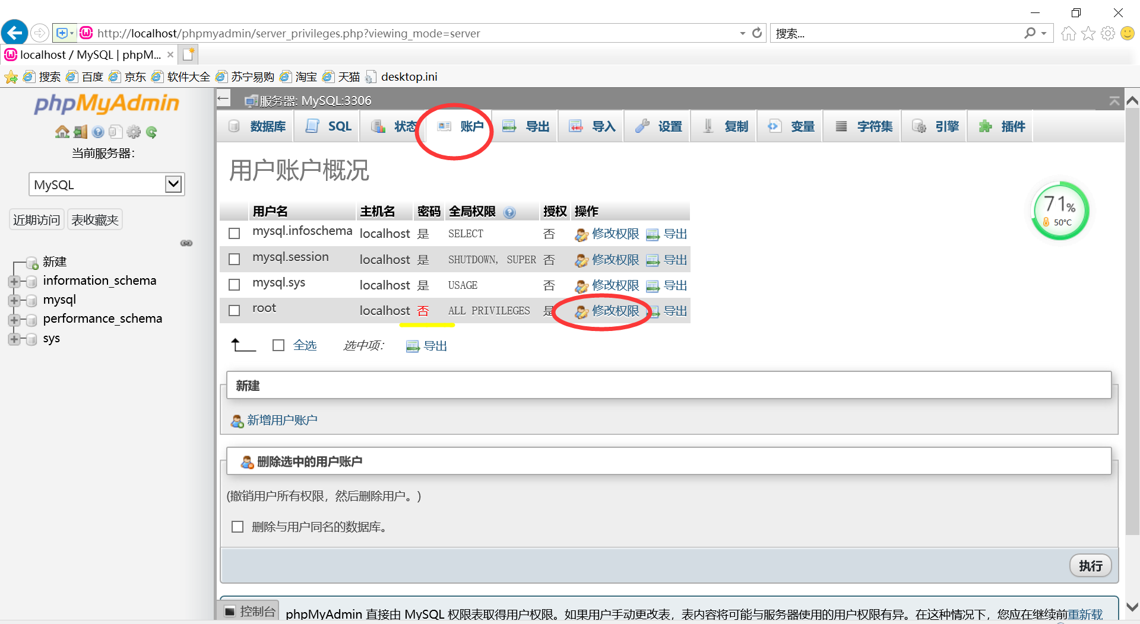Open the 导入 tab
Screen dimensions: 1140x624
591,126
